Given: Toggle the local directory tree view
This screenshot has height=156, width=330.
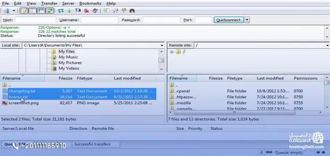Looking at the screenshot, I should click(x=32, y=11).
